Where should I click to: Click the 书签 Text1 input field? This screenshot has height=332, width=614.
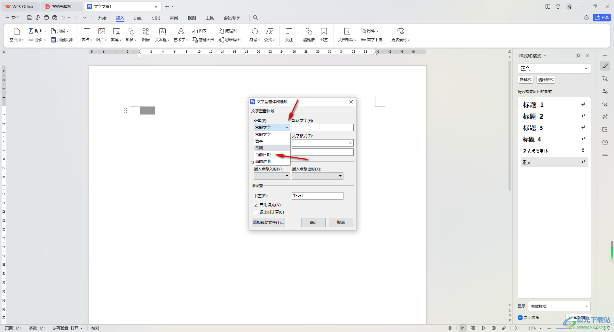(318, 196)
